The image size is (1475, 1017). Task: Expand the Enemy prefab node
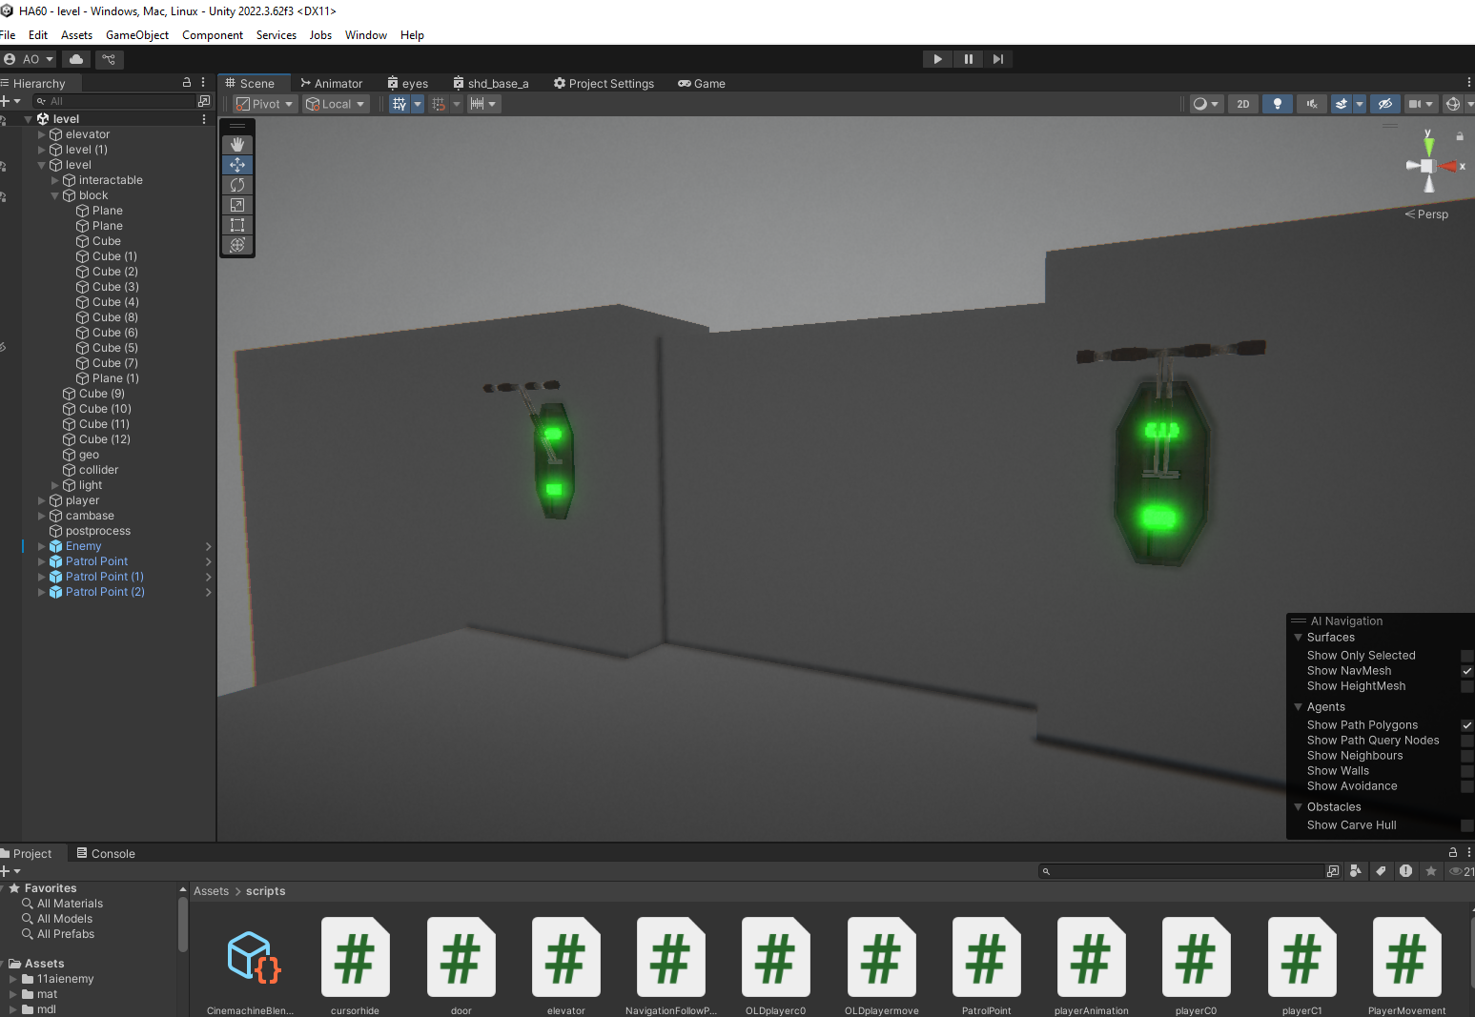[42, 546]
